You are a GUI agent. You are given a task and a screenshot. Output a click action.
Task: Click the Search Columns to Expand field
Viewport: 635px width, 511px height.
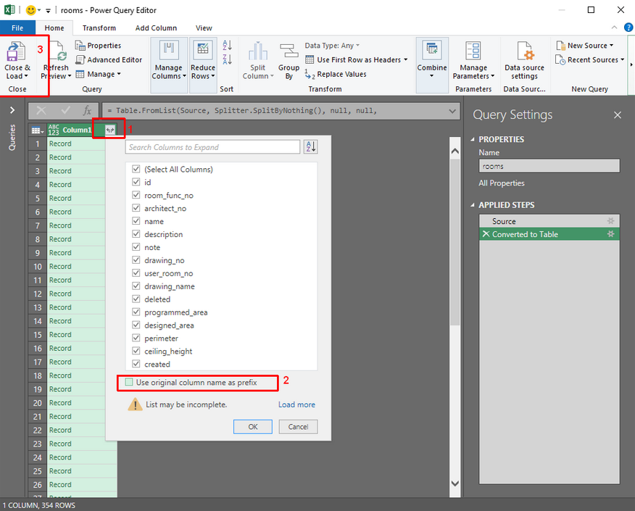pyautogui.click(x=212, y=147)
